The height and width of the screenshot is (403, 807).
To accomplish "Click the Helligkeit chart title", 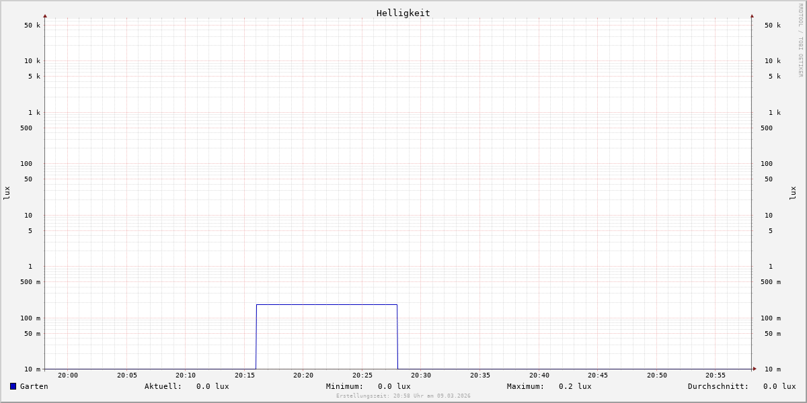I will pyautogui.click(x=403, y=13).
